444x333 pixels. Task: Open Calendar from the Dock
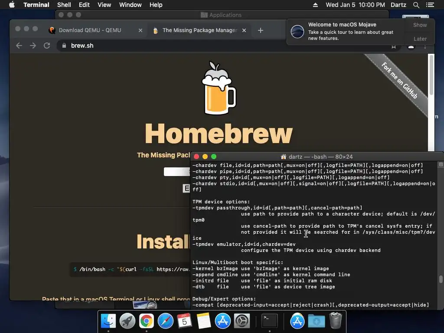184,321
